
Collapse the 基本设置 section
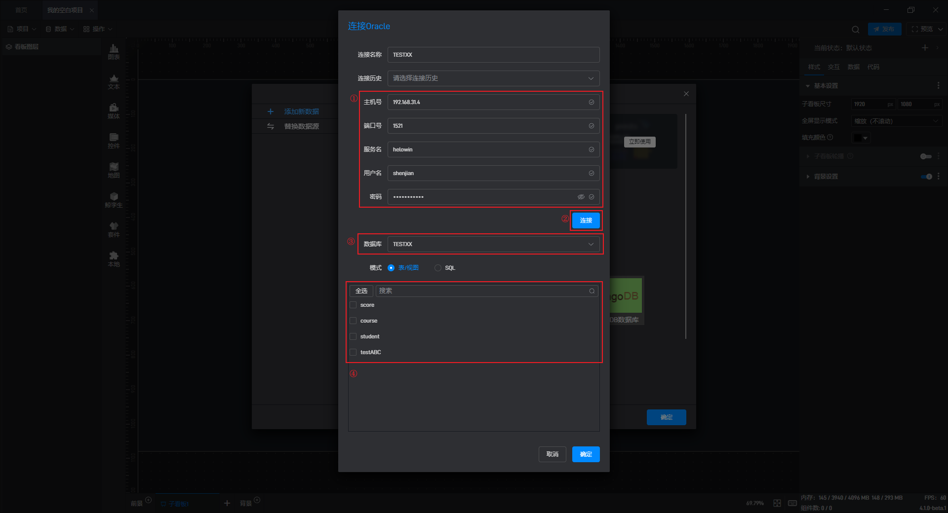pyautogui.click(x=808, y=86)
